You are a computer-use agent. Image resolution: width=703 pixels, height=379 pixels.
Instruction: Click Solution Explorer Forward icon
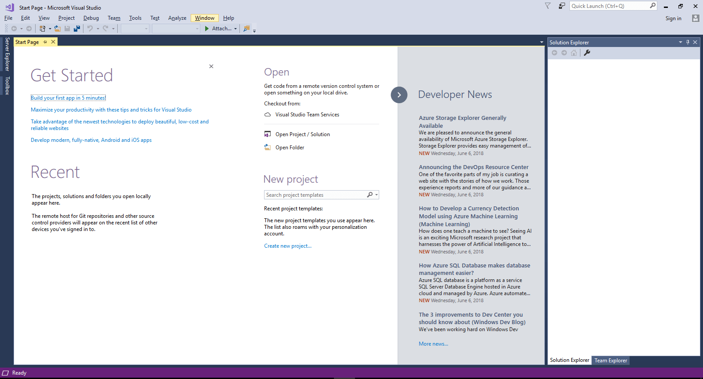tap(564, 53)
